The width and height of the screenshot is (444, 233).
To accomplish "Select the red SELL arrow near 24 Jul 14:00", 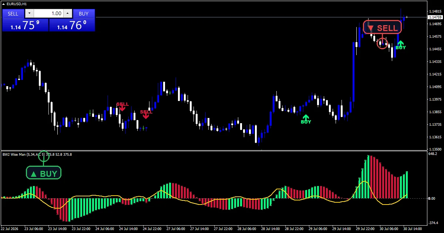I will tap(122, 107).
